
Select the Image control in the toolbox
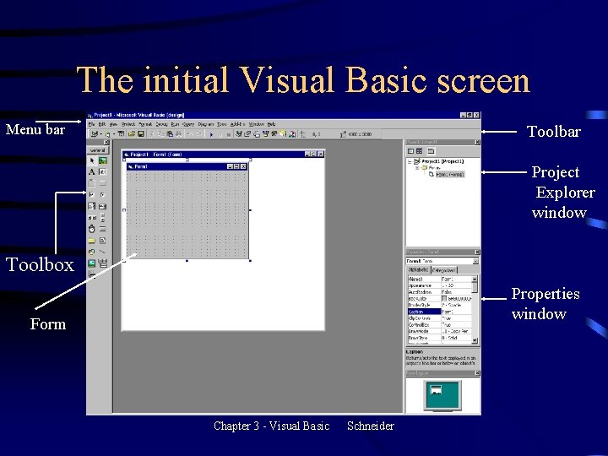(x=92, y=263)
